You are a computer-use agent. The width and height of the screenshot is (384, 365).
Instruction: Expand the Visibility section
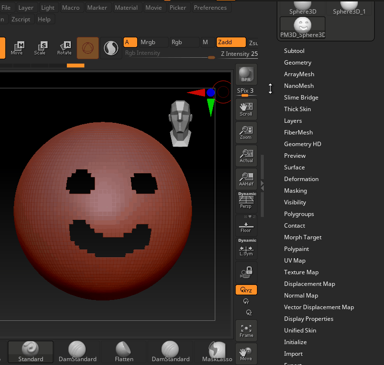[x=295, y=202]
